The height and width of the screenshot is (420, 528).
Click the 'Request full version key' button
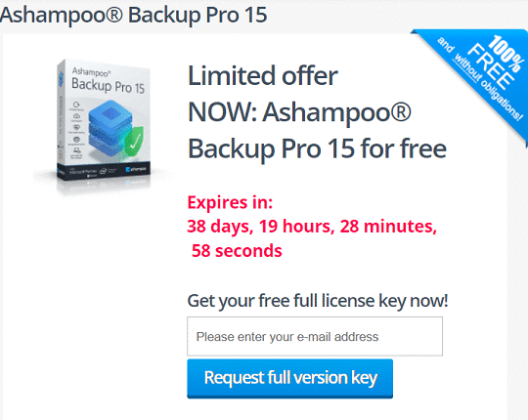click(290, 378)
